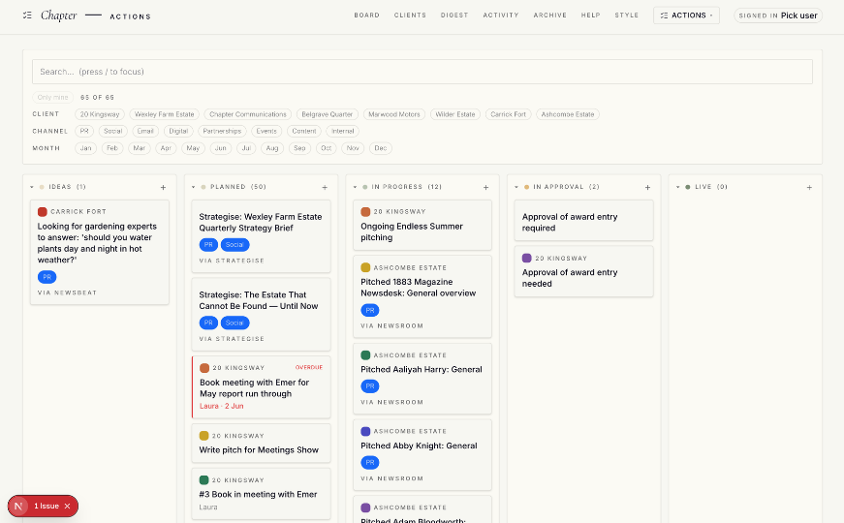Filter by Digital channel

(x=178, y=132)
